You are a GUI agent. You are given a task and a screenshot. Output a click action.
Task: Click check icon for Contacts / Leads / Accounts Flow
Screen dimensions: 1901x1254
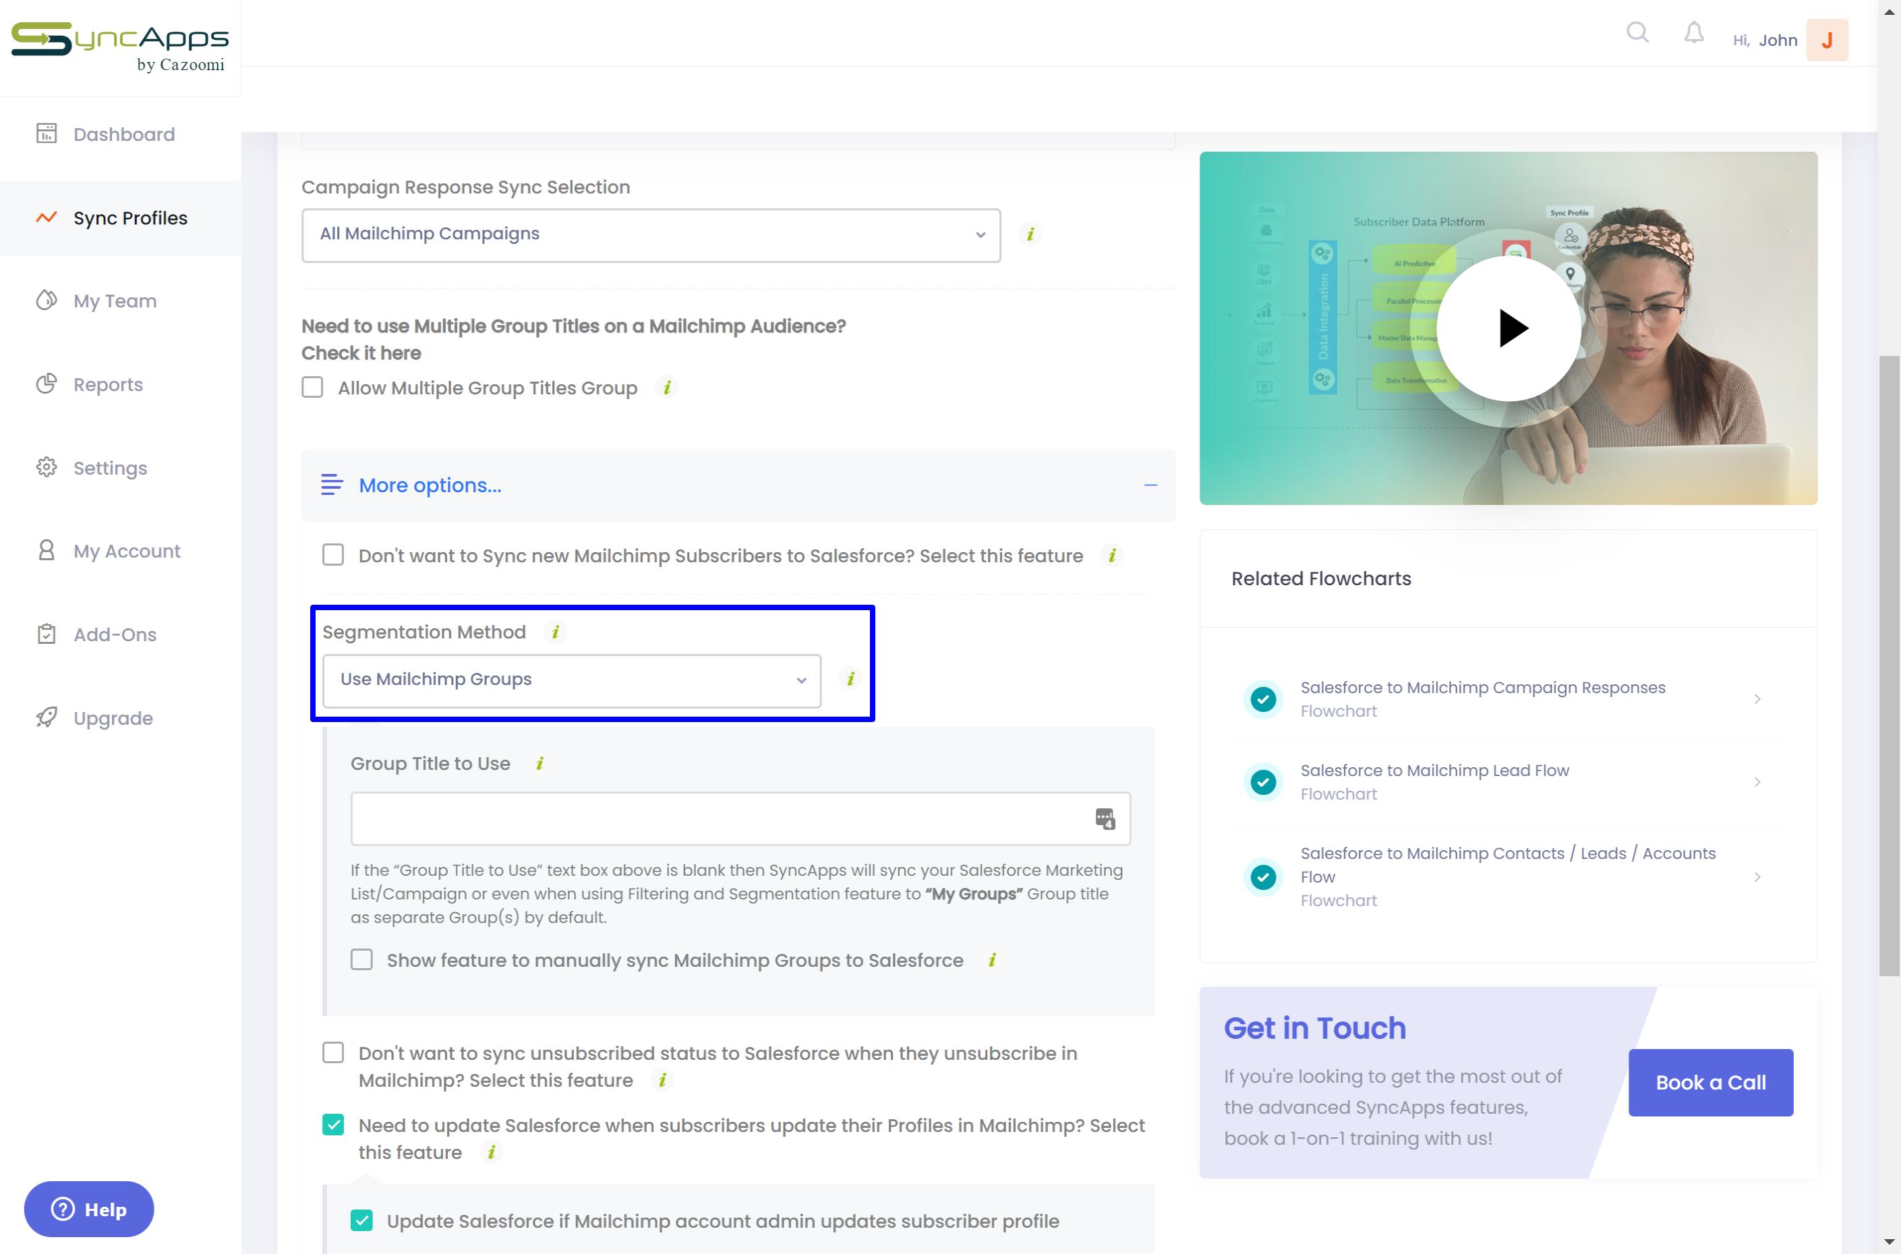pyautogui.click(x=1264, y=877)
